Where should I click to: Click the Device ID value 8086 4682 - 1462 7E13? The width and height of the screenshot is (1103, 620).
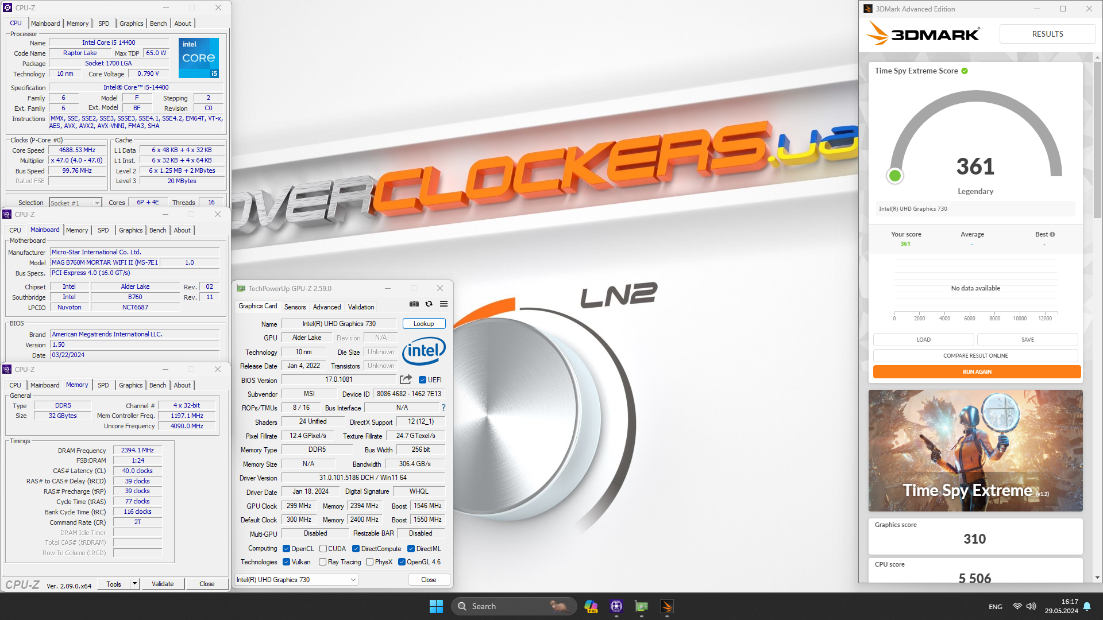(x=409, y=394)
